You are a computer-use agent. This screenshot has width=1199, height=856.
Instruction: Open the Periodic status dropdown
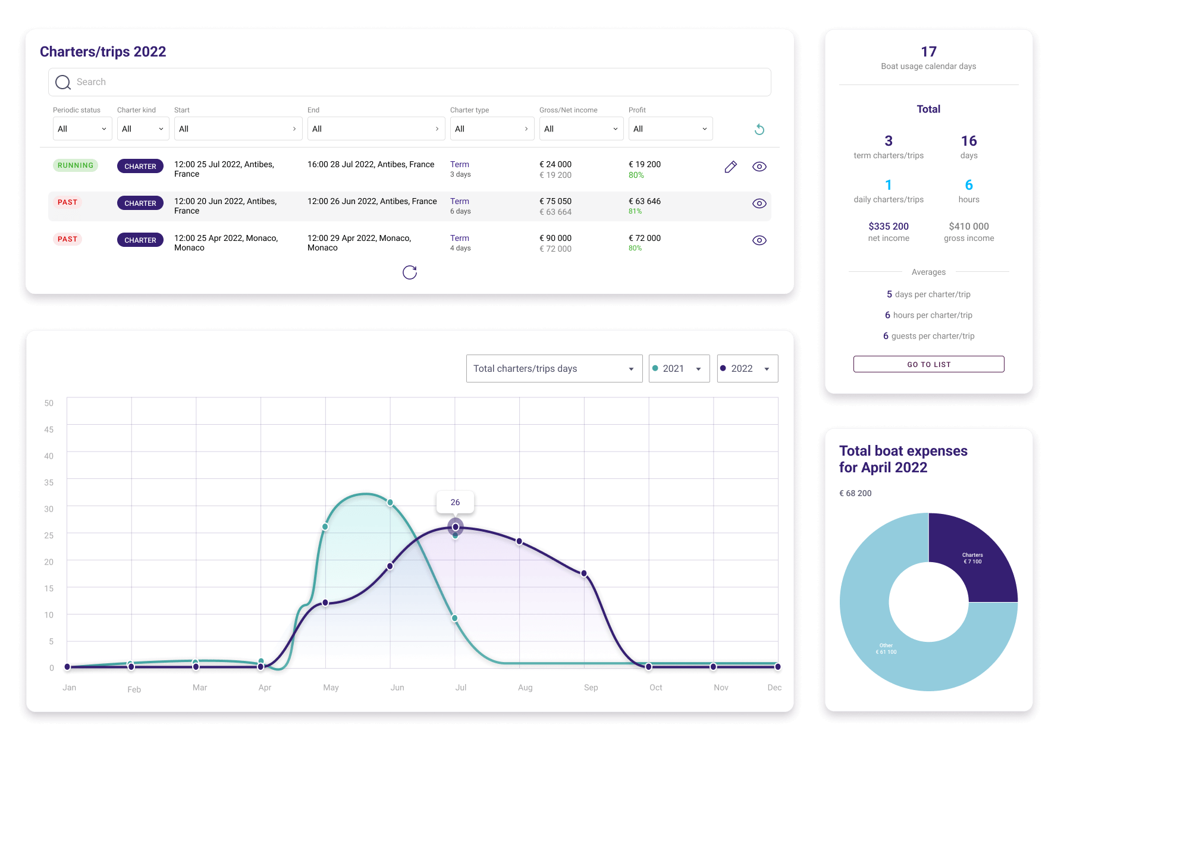click(82, 128)
